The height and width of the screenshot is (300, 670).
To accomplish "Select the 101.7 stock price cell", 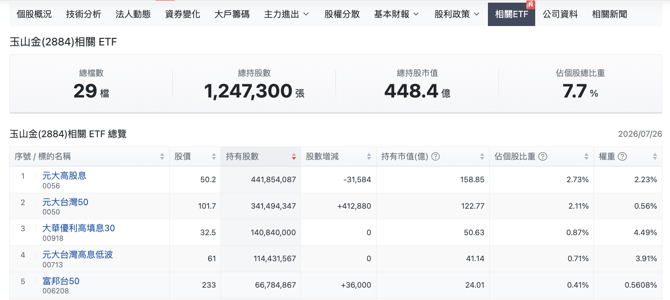I will tap(195, 206).
